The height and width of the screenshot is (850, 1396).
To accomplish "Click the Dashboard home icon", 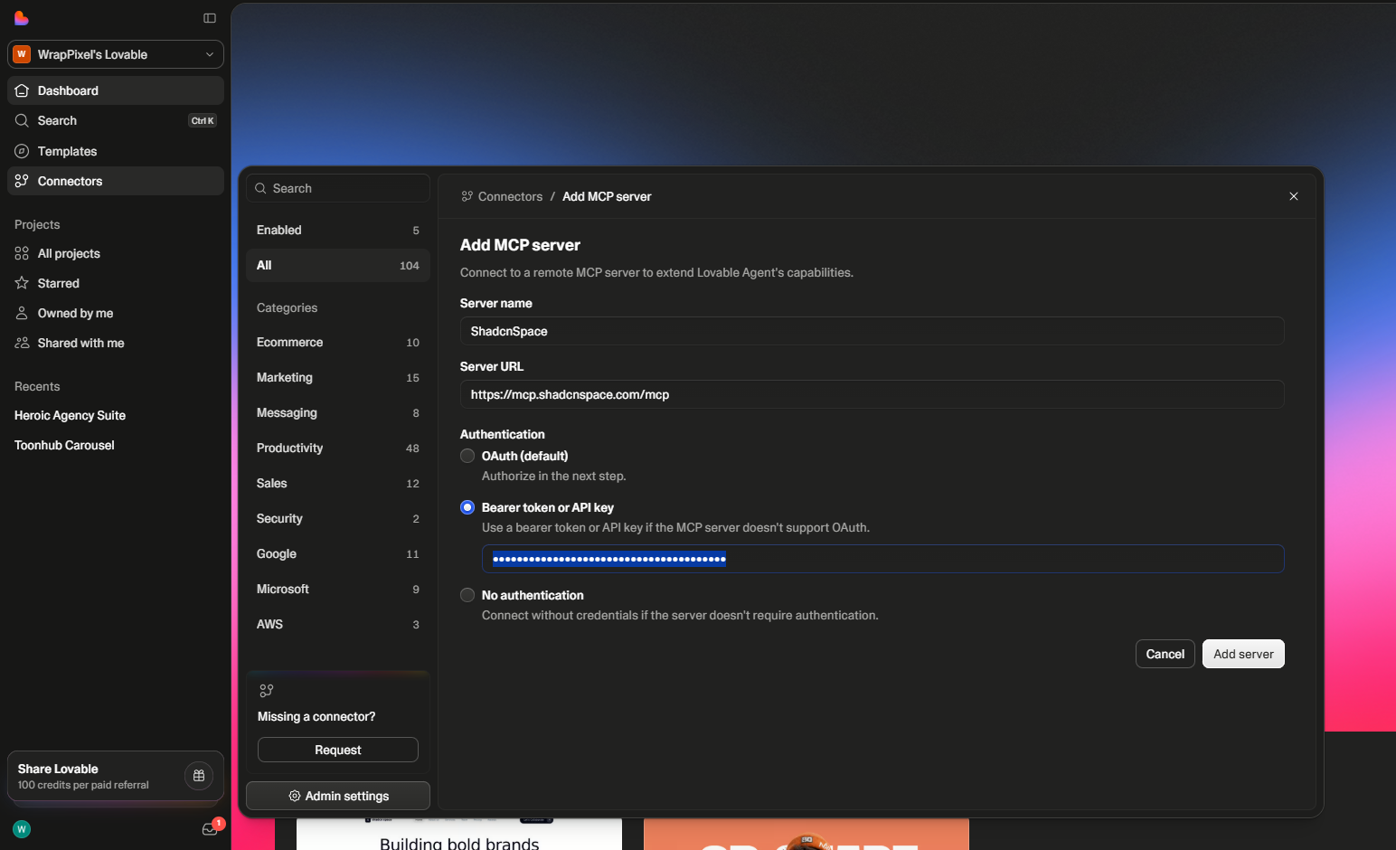I will pyautogui.click(x=22, y=90).
